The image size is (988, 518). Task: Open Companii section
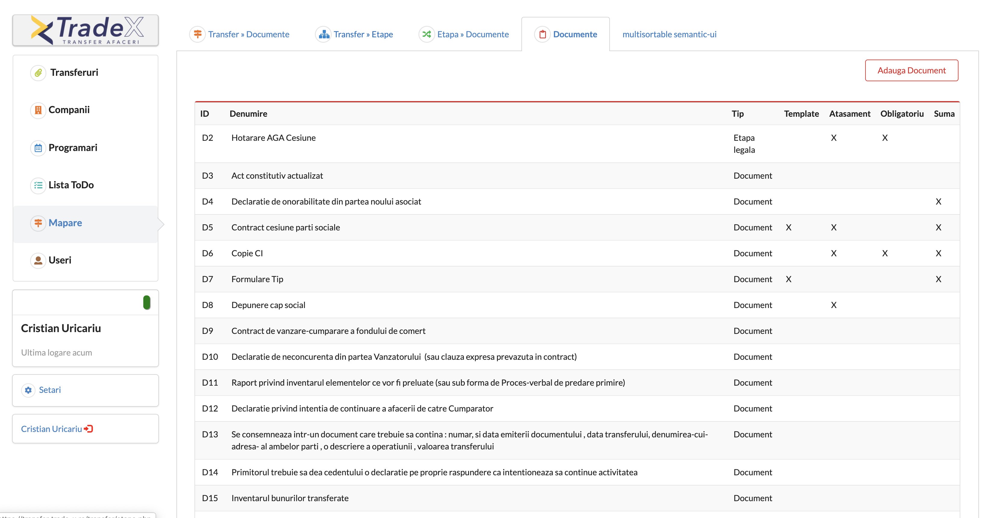[x=85, y=110]
